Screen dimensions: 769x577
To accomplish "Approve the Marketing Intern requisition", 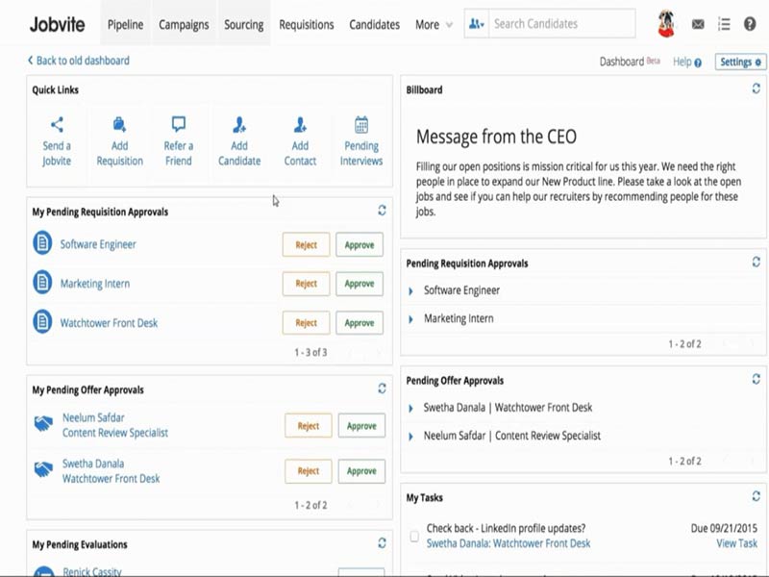I will click(x=360, y=284).
